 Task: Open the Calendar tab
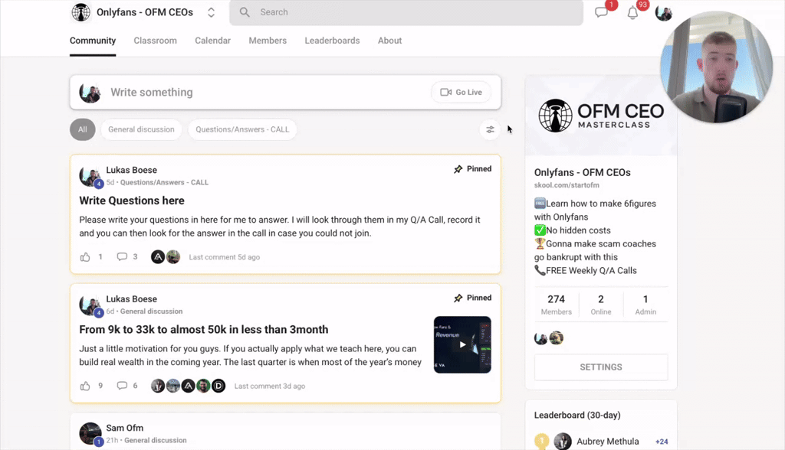213,41
